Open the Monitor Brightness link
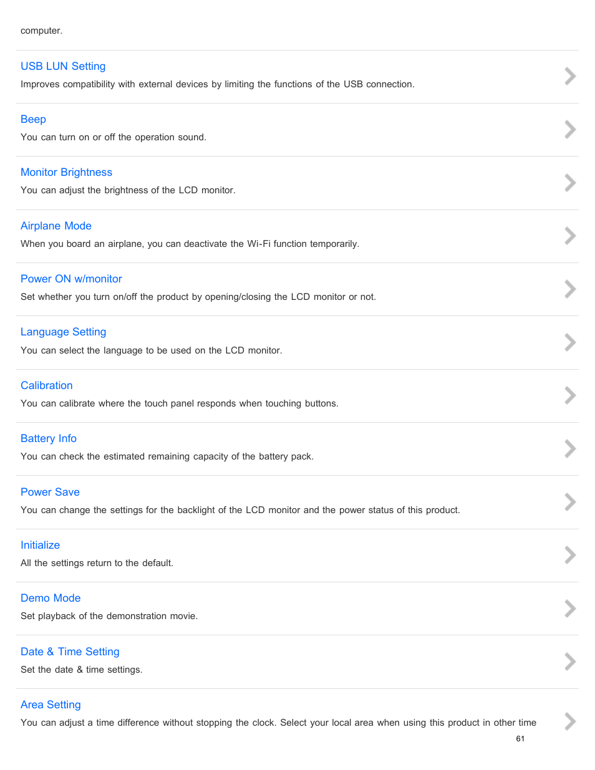Viewport: 595px width, 770px height. pyautogui.click(x=66, y=172)
